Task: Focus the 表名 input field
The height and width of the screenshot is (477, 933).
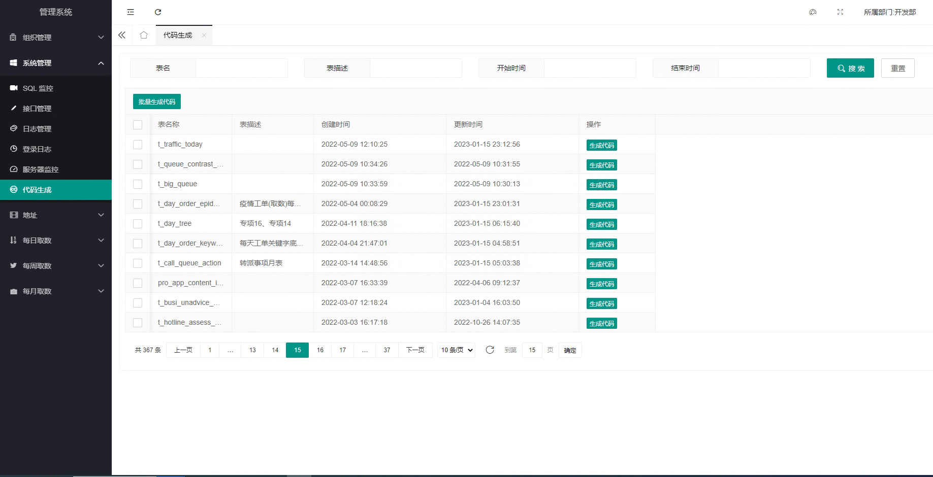Action: [242, 68]
